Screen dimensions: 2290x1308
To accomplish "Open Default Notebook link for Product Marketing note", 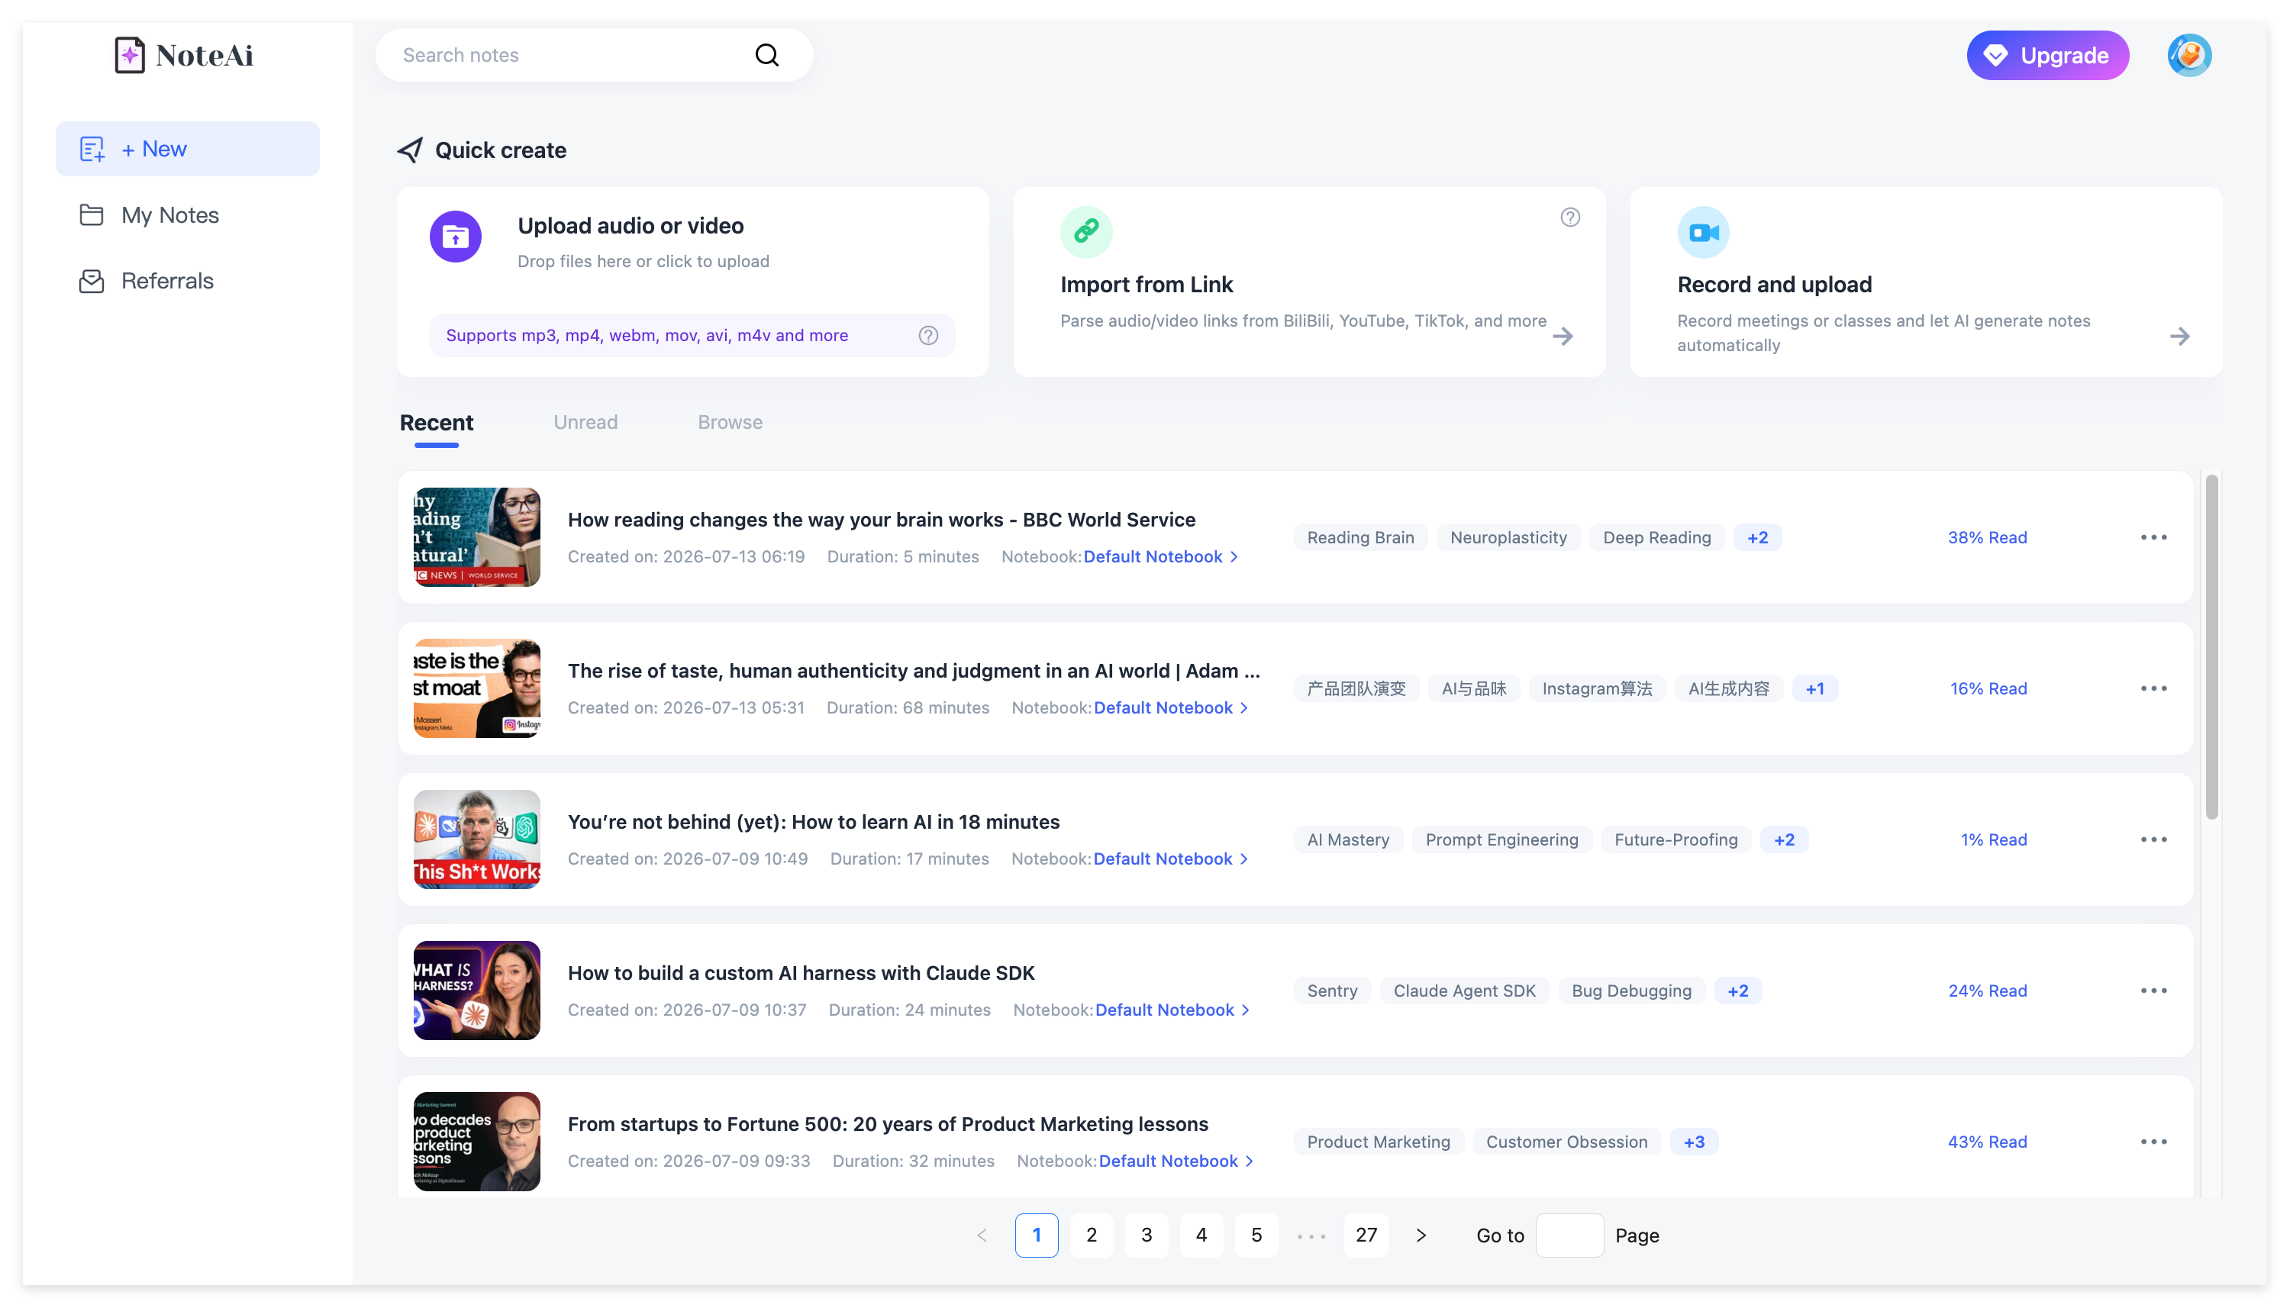I will click(1176, 1160).
